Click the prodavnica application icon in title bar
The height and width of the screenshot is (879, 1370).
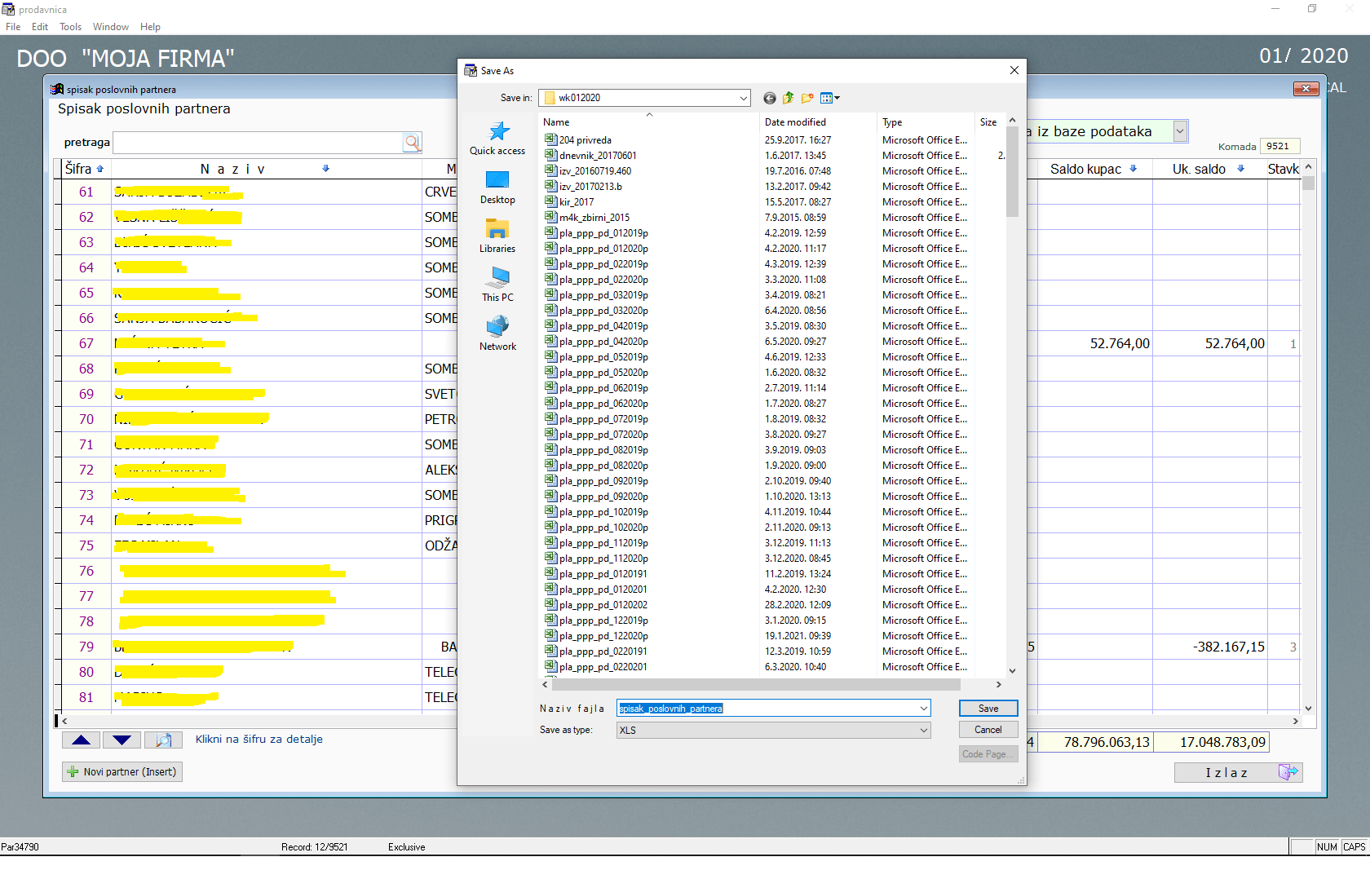tap(8, 9)
